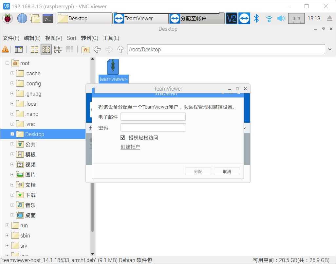Open the 工具(L) menu
336x264 pixels.
coord(111,38)
